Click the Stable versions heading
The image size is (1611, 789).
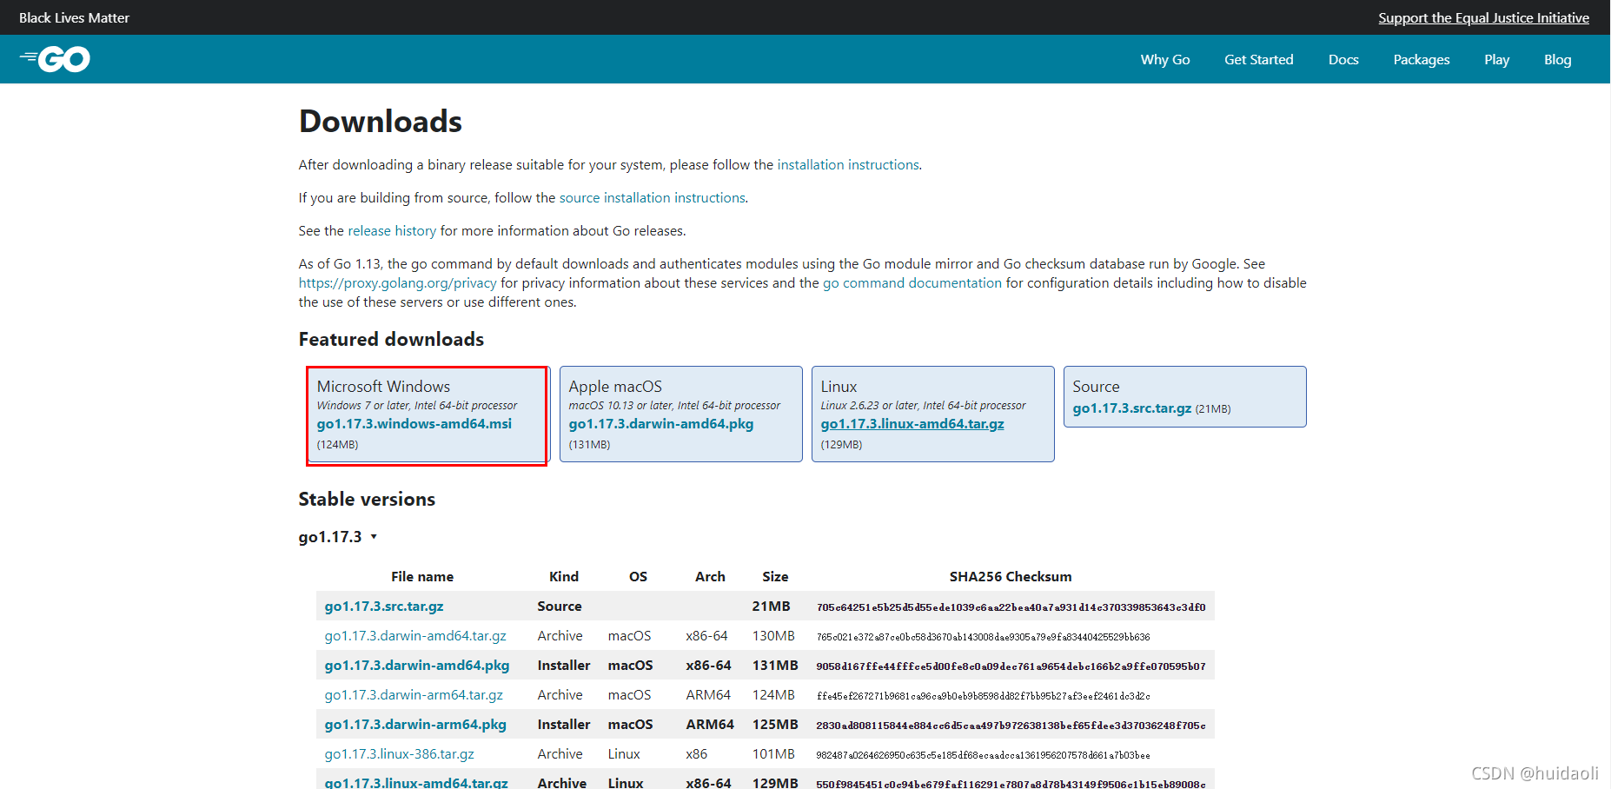coord(367,499)
